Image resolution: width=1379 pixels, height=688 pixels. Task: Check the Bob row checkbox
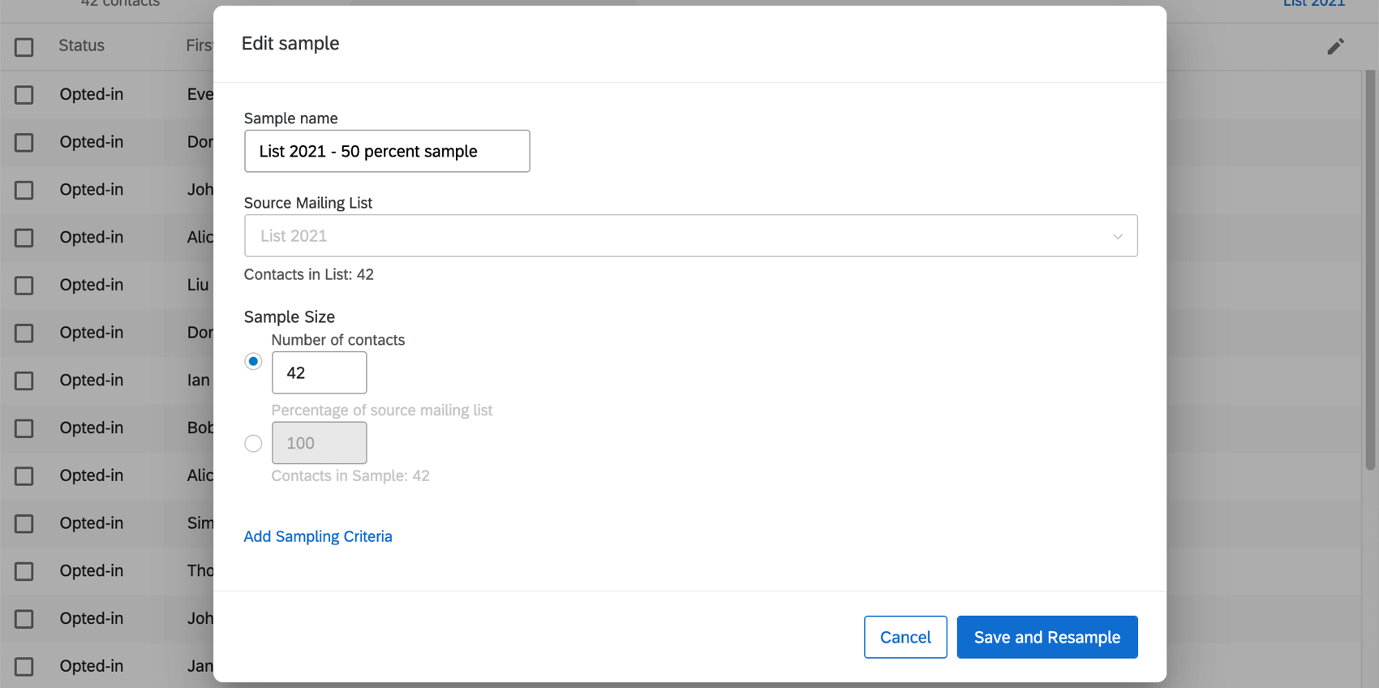tap(24, 428)
